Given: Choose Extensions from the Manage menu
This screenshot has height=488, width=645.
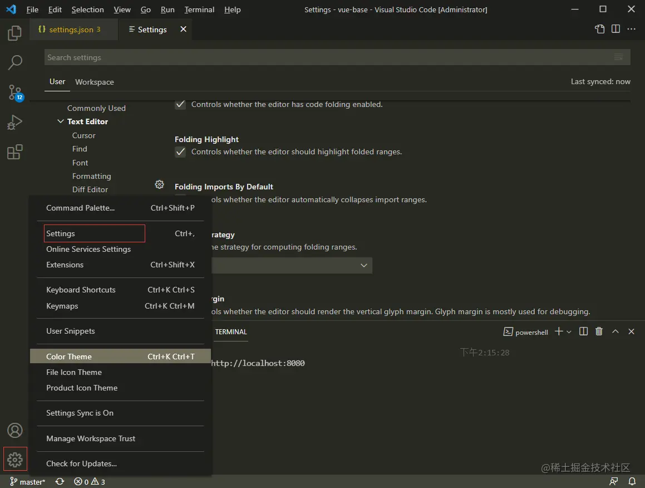Looking at the screenshot, I should 121,265.
